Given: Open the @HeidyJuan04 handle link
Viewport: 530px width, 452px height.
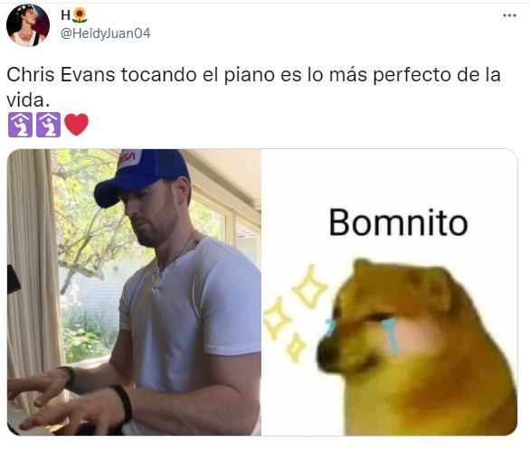Looking at the screenshot, I should pyautogui.click(x=106, y=33).
